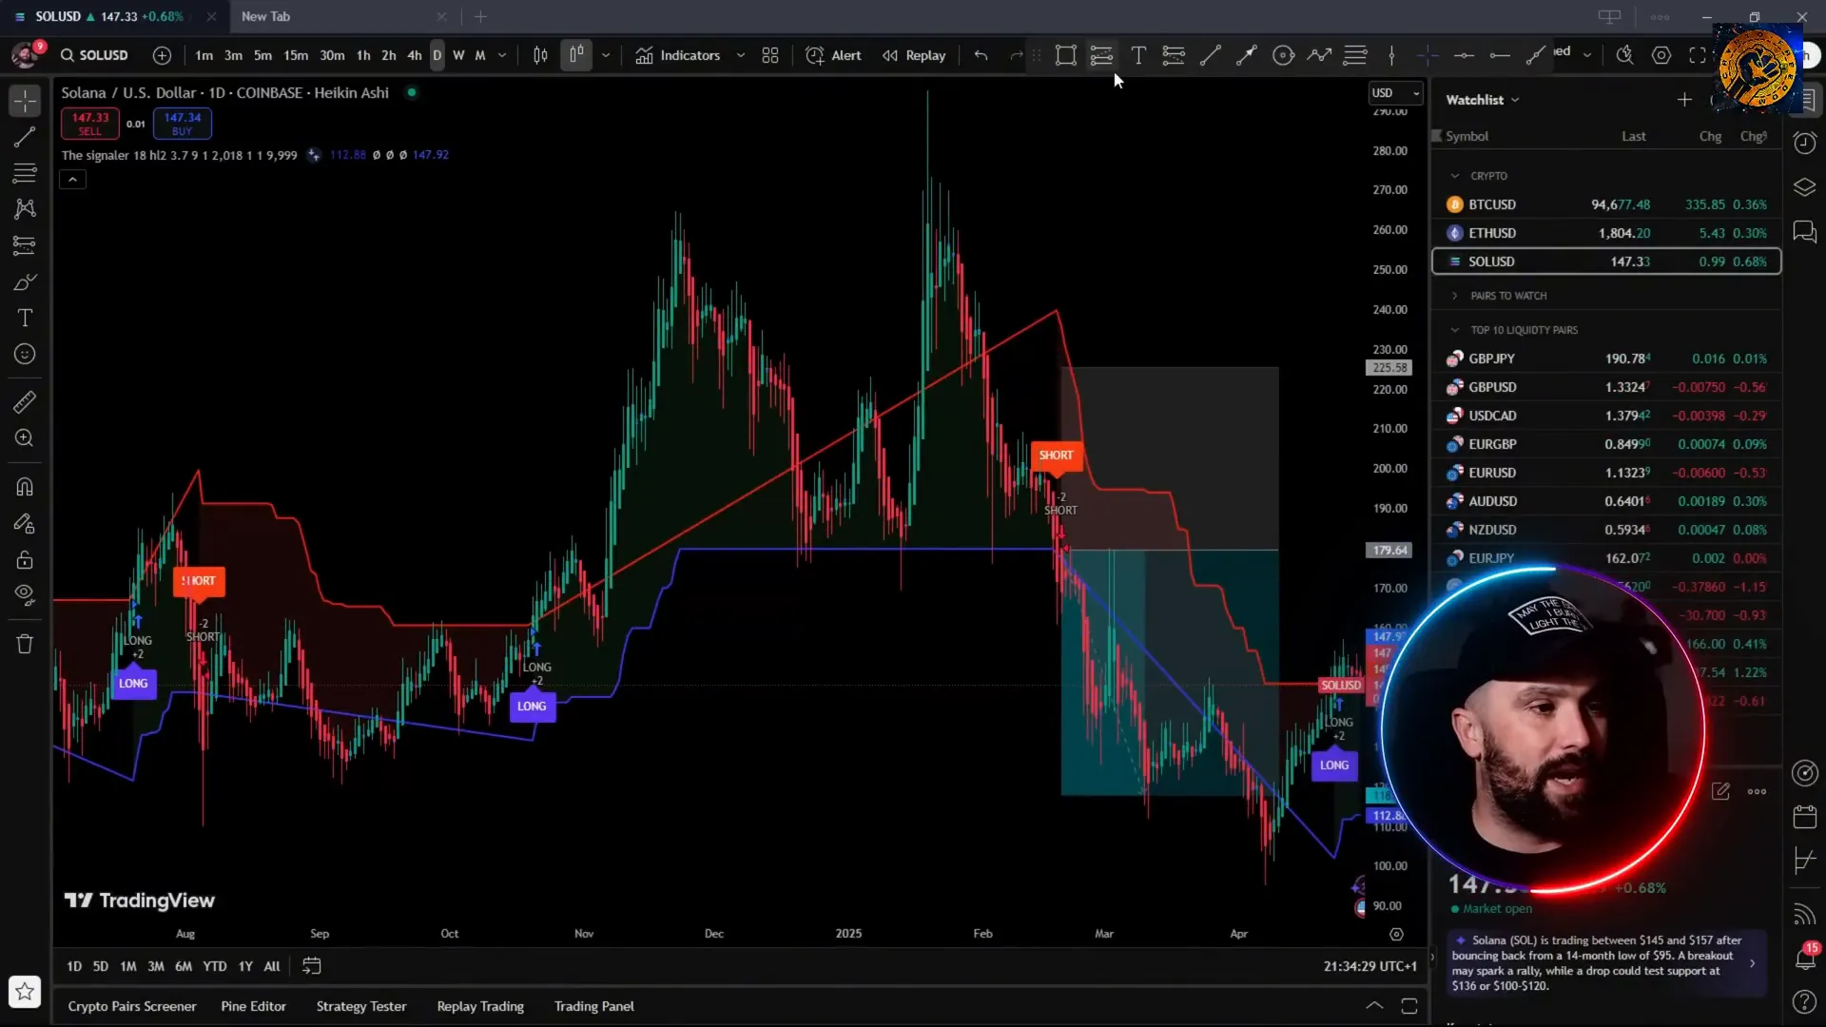Select the ruler measure tool
The width and height of the screenshot is (1826, 1027).
coord(25,402)
